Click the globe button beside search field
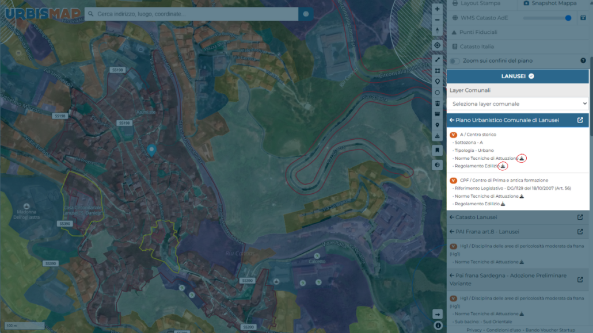Viewport: 593px width, 333px height. click(306, 14)
